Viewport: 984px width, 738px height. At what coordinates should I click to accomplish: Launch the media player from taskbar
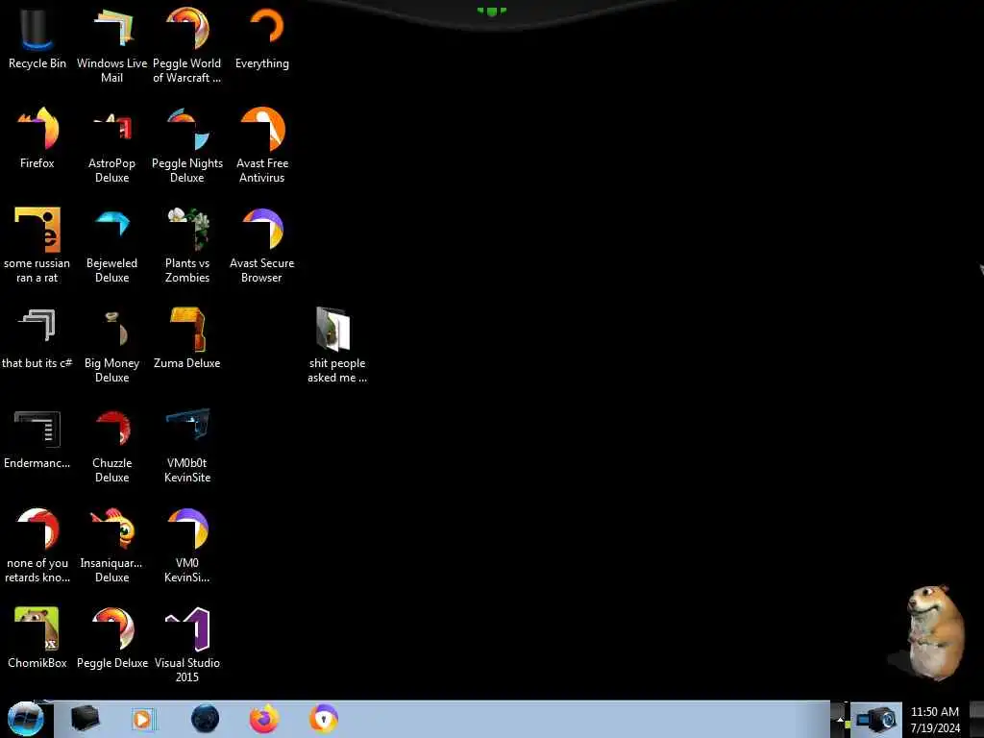(x=142, y=719)
